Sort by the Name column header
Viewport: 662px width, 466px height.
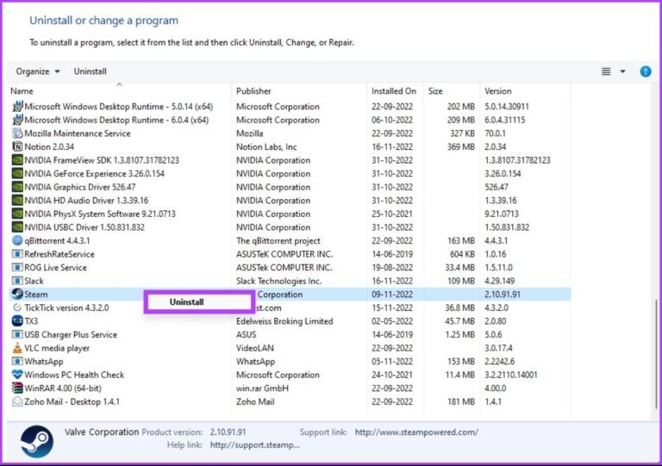22,90
